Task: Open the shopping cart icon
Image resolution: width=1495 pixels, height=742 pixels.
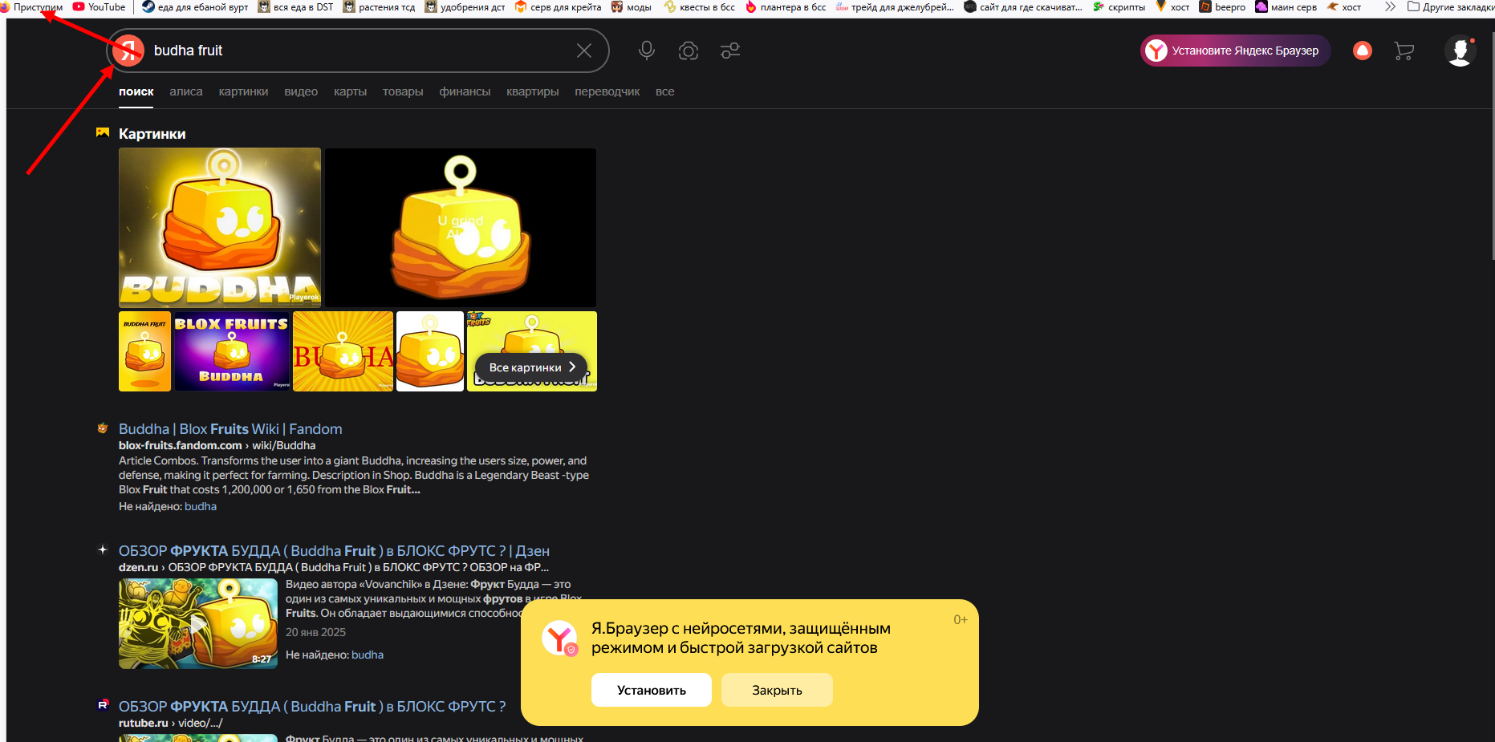Action: point(1404,51)
